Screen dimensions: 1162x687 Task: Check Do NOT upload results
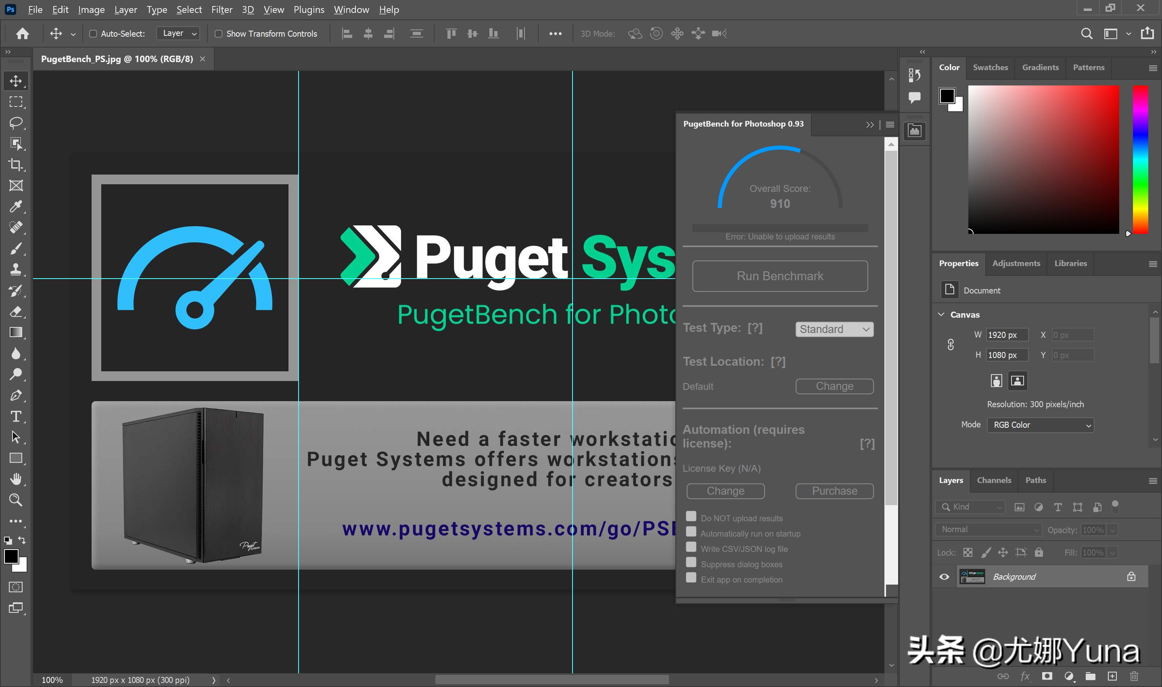point(691,516)
